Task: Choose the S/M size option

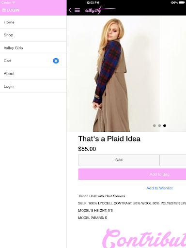Action: 119,160
